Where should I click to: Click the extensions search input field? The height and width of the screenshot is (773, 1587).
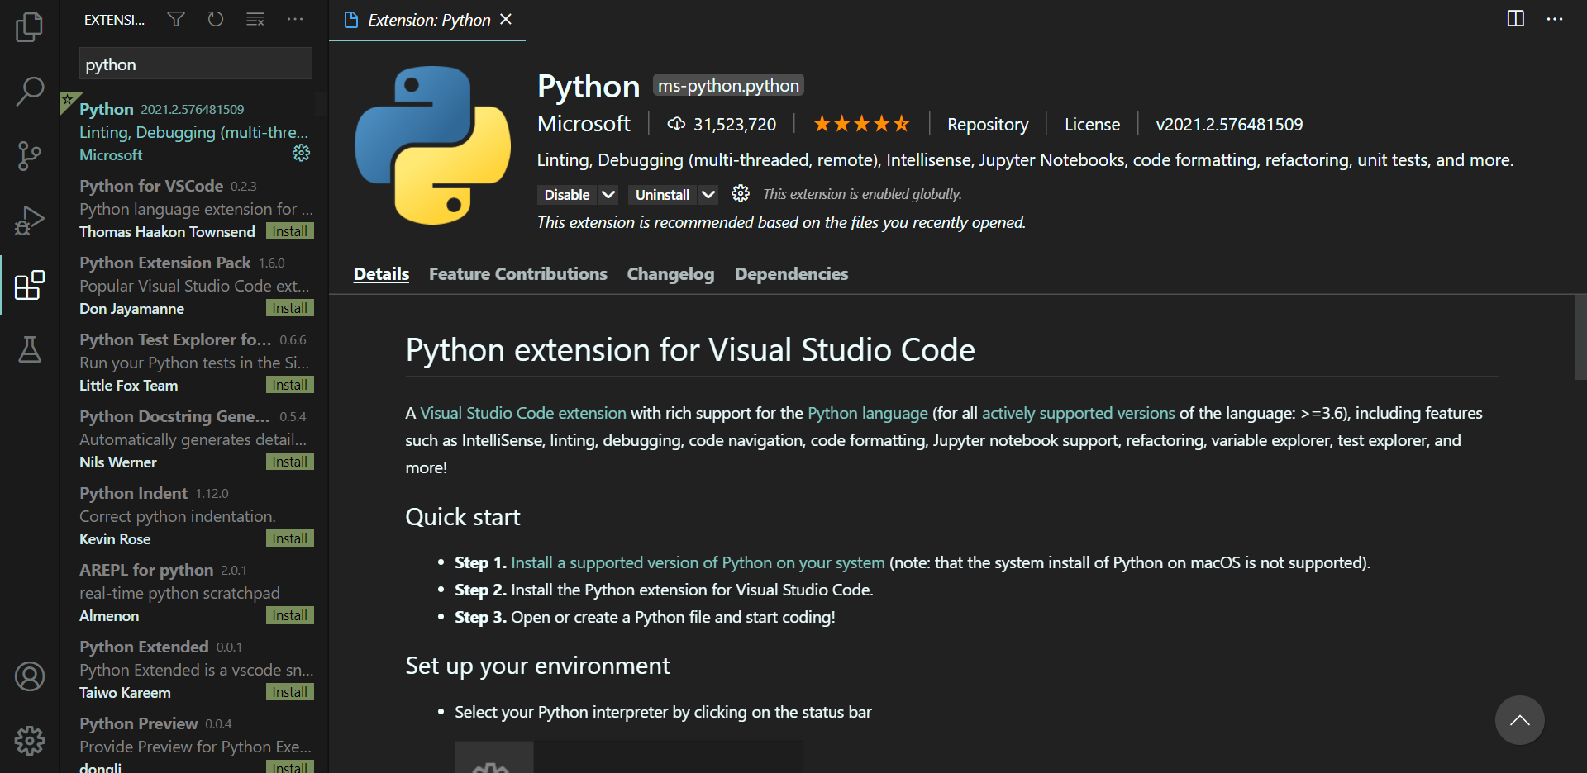195,64
